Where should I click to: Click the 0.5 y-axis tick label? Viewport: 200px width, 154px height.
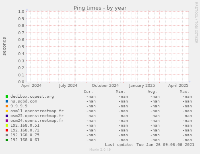tap(21, 47)
